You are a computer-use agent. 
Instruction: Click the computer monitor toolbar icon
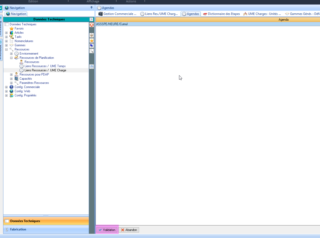point(92,46)
